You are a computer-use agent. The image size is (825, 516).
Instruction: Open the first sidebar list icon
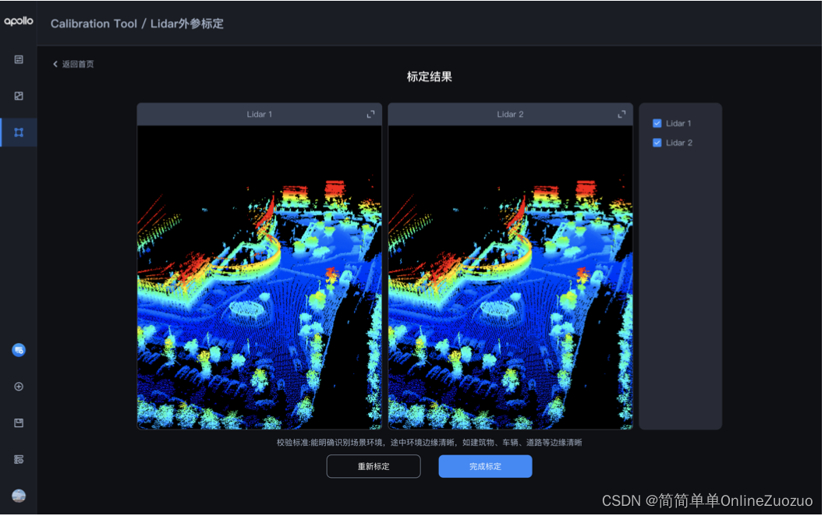19,59
